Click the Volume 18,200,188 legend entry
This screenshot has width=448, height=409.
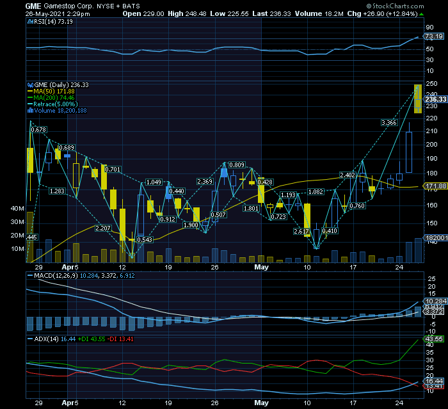click(x=60, y=111)
